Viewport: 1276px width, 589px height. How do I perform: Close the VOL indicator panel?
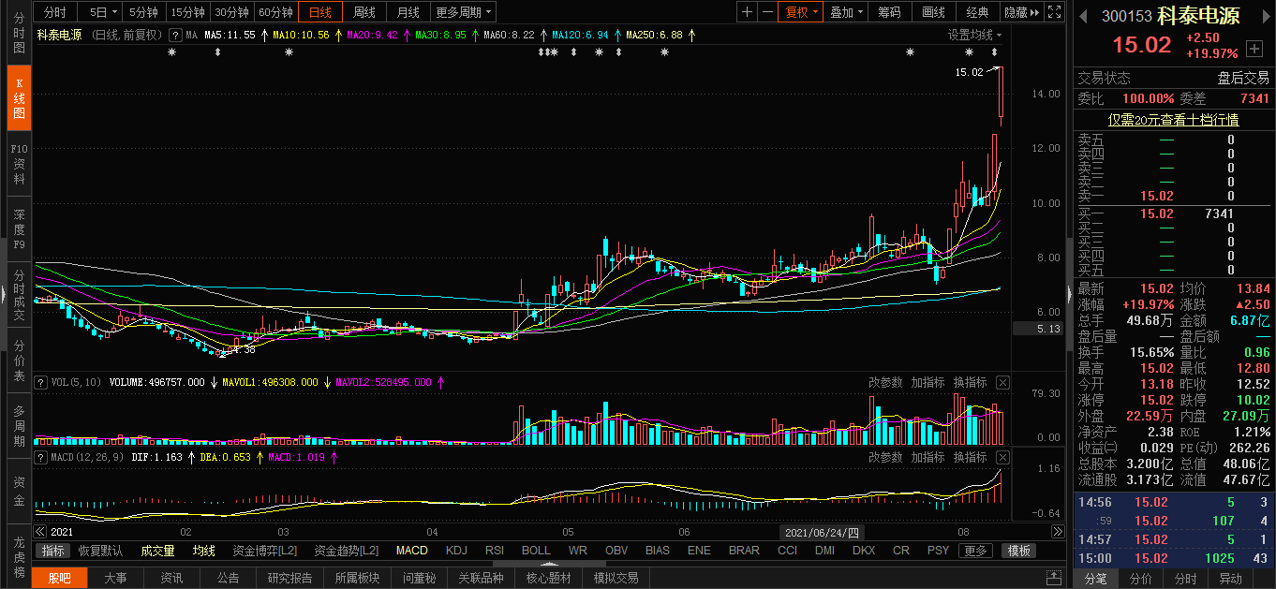[1002, 382]
